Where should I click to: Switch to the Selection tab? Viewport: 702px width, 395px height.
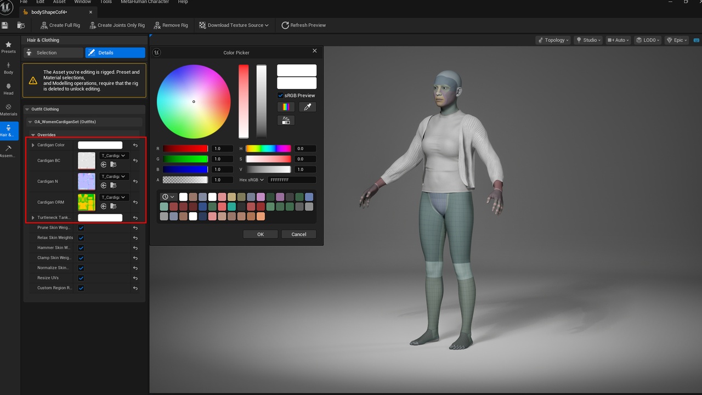[53, 53]
